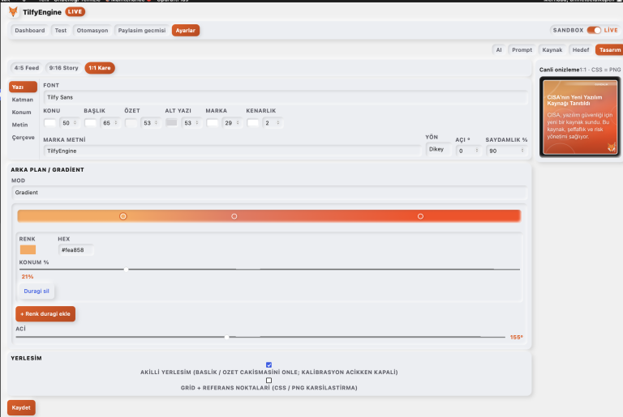623x417 pixels.
Task: Select the Metin side section
Action: [19, 125]
